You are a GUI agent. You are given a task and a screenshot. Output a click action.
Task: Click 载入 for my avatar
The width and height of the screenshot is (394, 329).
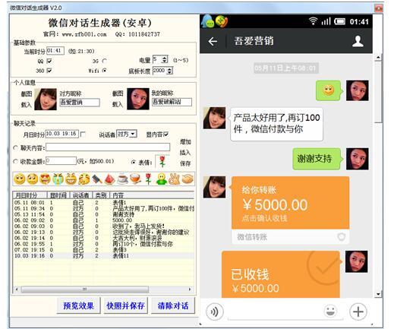point(118,104)
